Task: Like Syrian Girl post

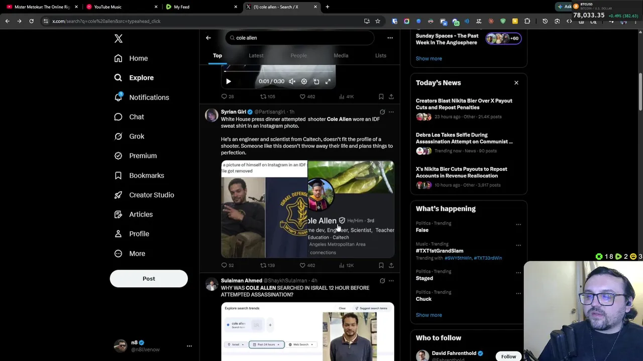Action: (x=307, y=265)
